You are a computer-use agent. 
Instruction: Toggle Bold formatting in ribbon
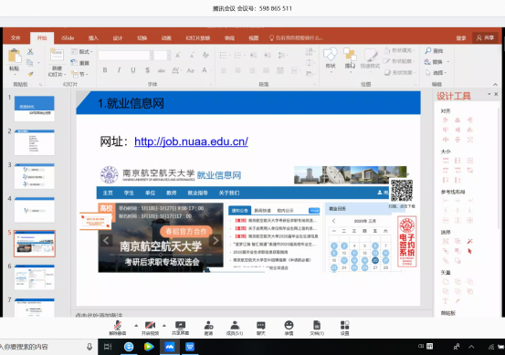[x=105, y=70]
